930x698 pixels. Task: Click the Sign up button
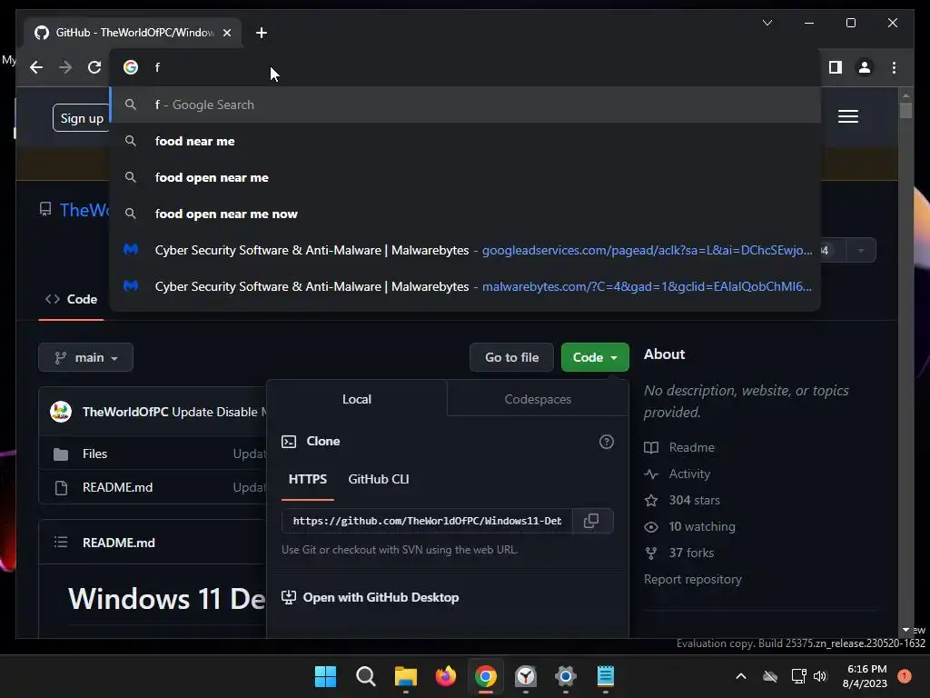coord(81,118)
